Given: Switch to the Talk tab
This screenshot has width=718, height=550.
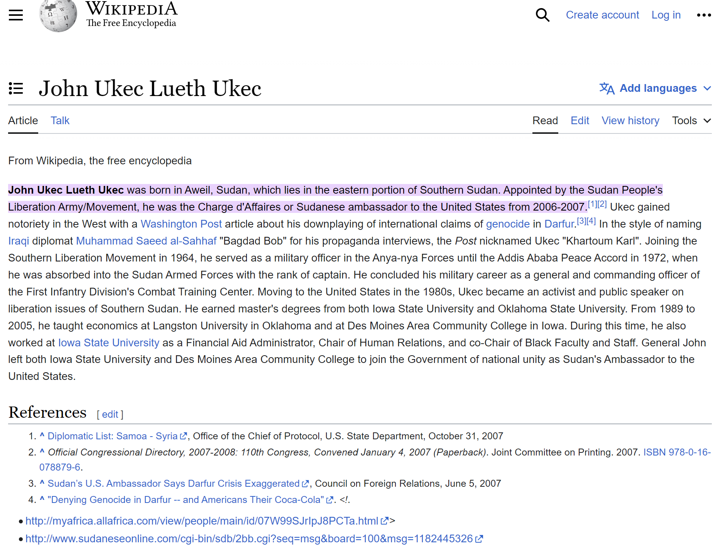Looking at the screenshot, I should pyautogui.click(x=60, y=121).
